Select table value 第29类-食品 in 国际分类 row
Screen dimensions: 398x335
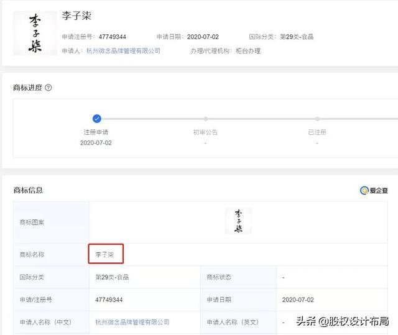[x=112, y=277]
